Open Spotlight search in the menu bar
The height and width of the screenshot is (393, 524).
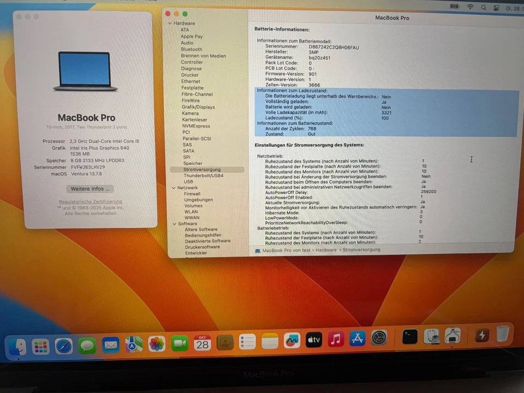click(x=484, y=8)
